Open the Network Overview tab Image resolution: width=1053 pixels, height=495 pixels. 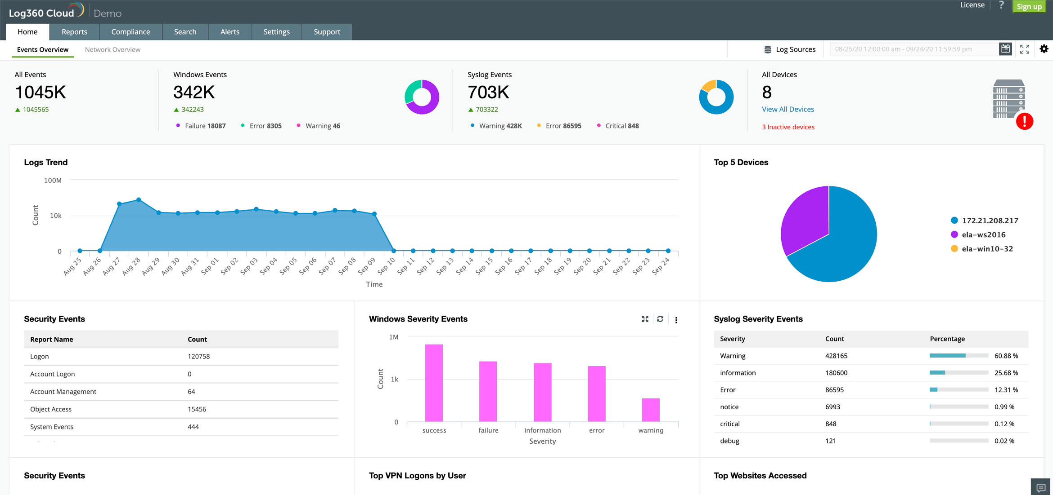112,49
